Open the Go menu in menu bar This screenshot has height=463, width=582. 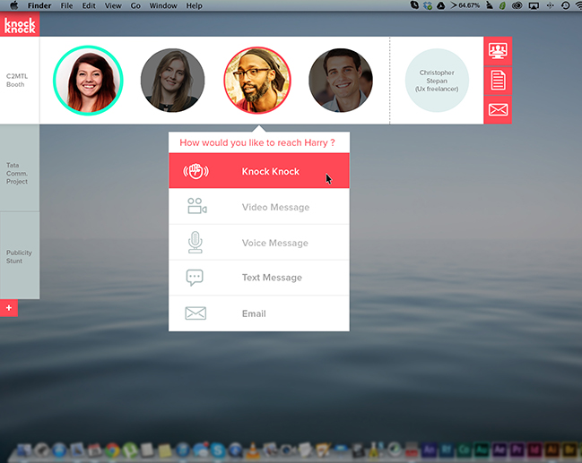135,5
